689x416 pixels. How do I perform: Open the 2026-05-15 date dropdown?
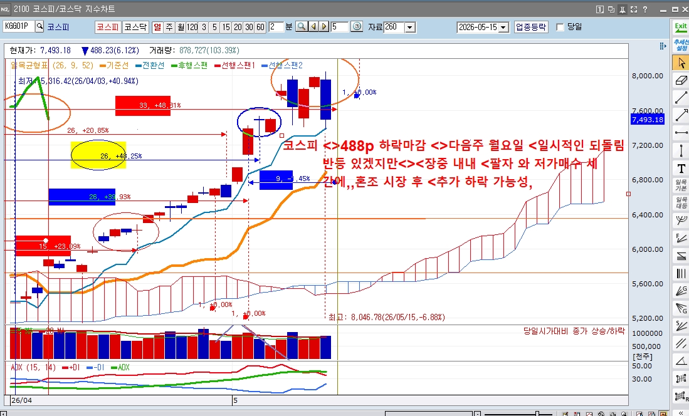coord(504,27)
